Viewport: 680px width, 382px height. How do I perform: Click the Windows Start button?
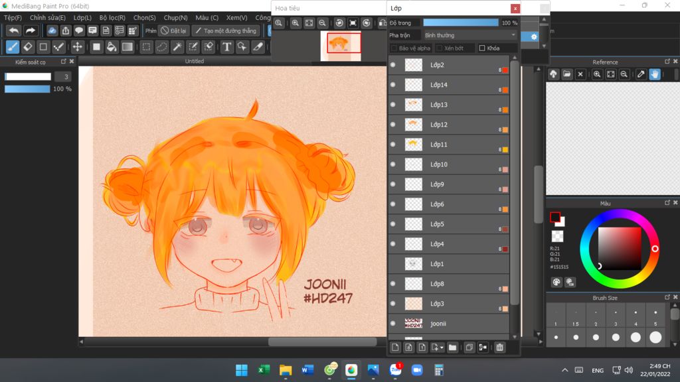(242, 370)
